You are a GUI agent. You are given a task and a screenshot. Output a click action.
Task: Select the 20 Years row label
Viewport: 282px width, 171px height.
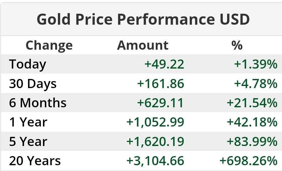[x=35, y=161]
